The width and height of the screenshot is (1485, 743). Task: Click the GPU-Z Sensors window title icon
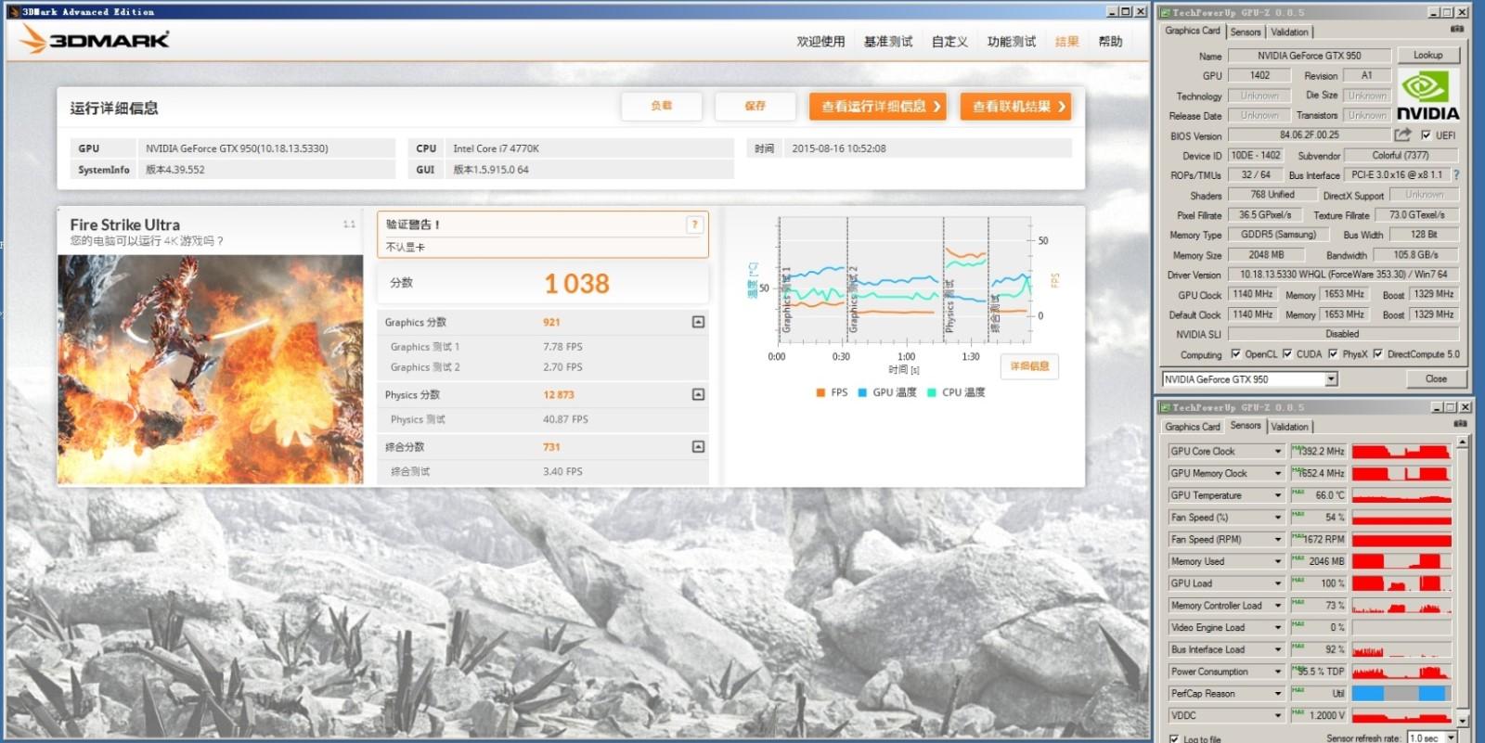[1165, 407]
